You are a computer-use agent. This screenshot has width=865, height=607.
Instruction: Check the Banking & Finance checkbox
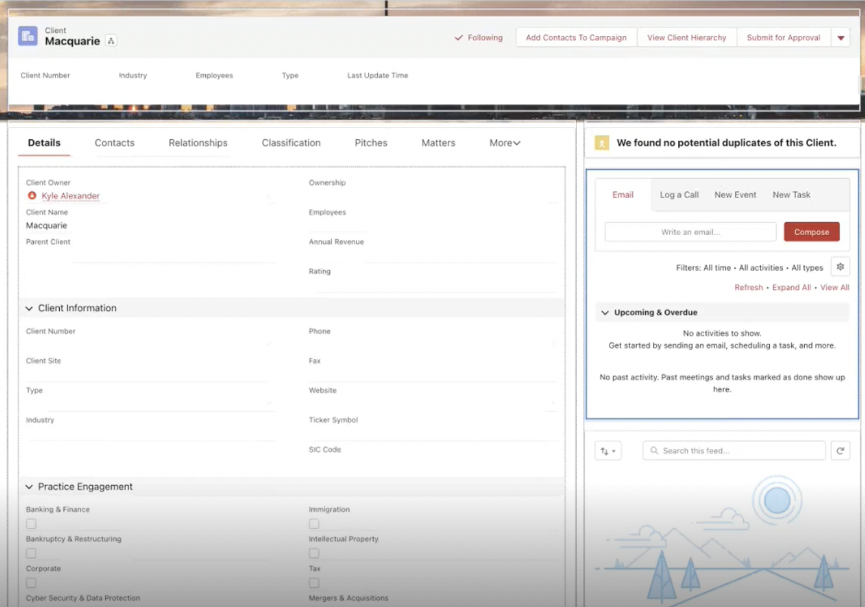31,524
